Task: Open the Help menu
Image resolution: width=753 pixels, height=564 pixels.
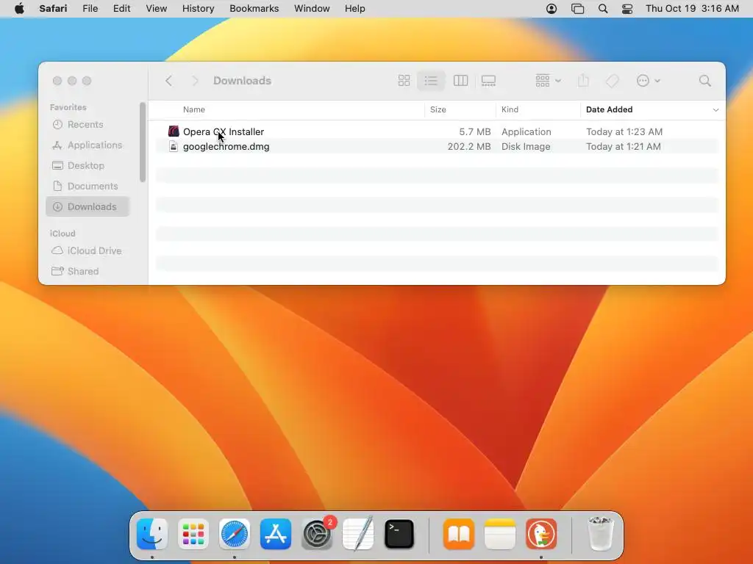Action: tap(355, 9)
